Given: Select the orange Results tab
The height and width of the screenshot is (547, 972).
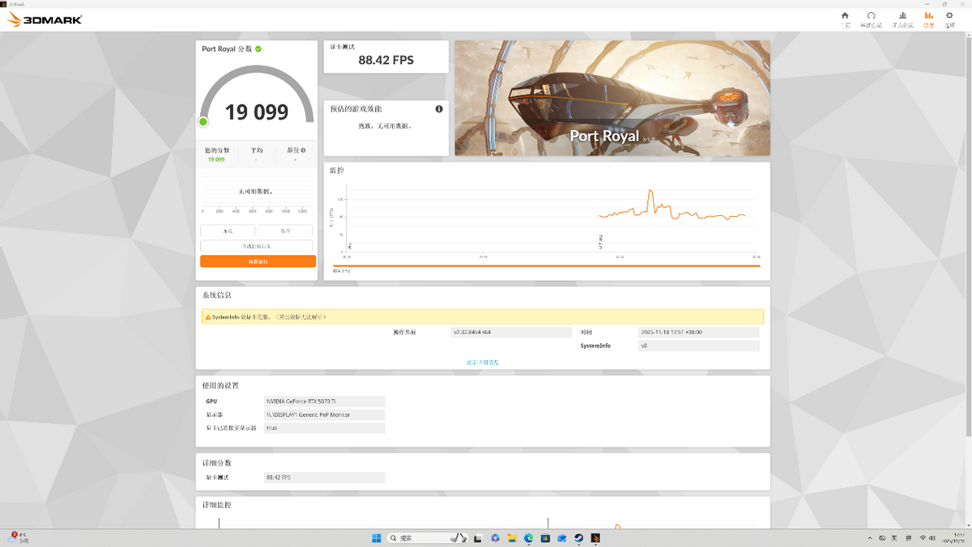Looking at the screenshot, I should (928, 19).
